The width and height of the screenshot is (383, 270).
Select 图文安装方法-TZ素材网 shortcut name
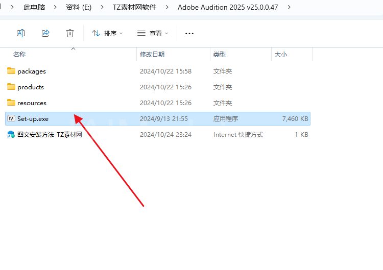(50, 135)
